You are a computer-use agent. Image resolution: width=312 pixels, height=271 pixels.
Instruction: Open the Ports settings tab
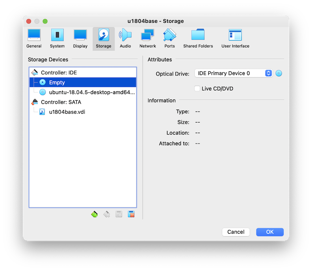pos(169,39)
